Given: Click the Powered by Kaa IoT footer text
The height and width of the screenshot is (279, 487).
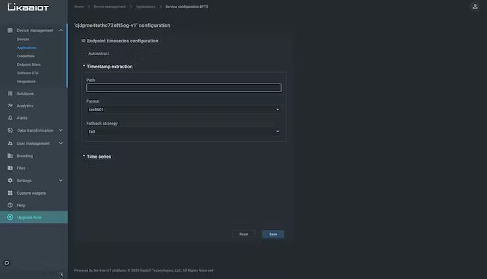Looking at the screenshot, I should (x=144, y=270).
